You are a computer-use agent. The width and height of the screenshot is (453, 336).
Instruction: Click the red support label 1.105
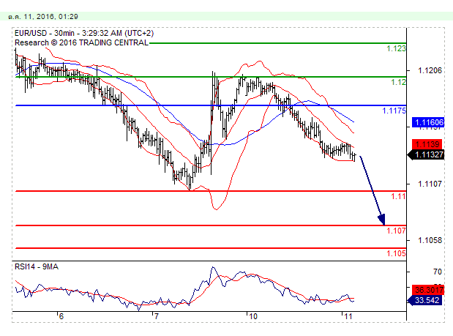click(x=396, y=253)
